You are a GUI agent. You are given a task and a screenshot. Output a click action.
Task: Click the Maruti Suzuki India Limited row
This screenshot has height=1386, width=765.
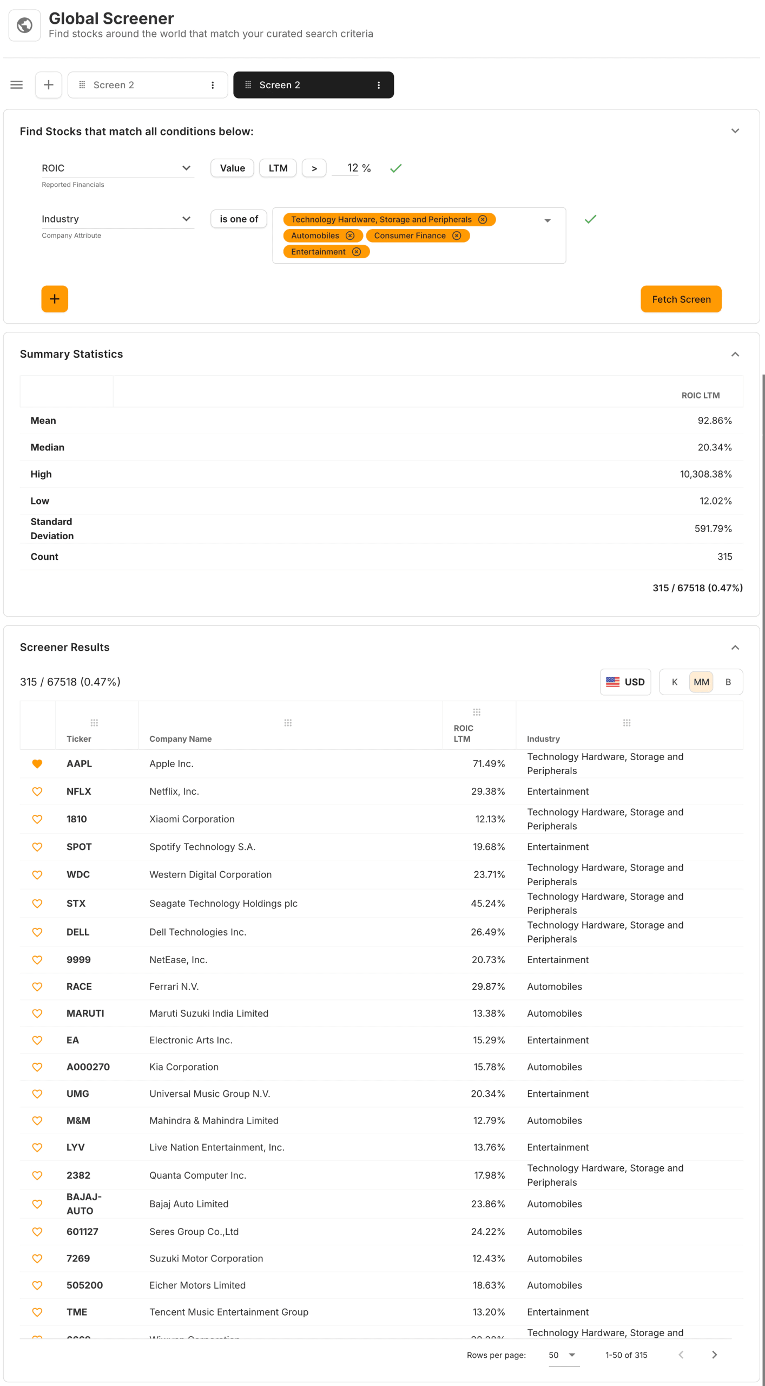pos(381,1014)
